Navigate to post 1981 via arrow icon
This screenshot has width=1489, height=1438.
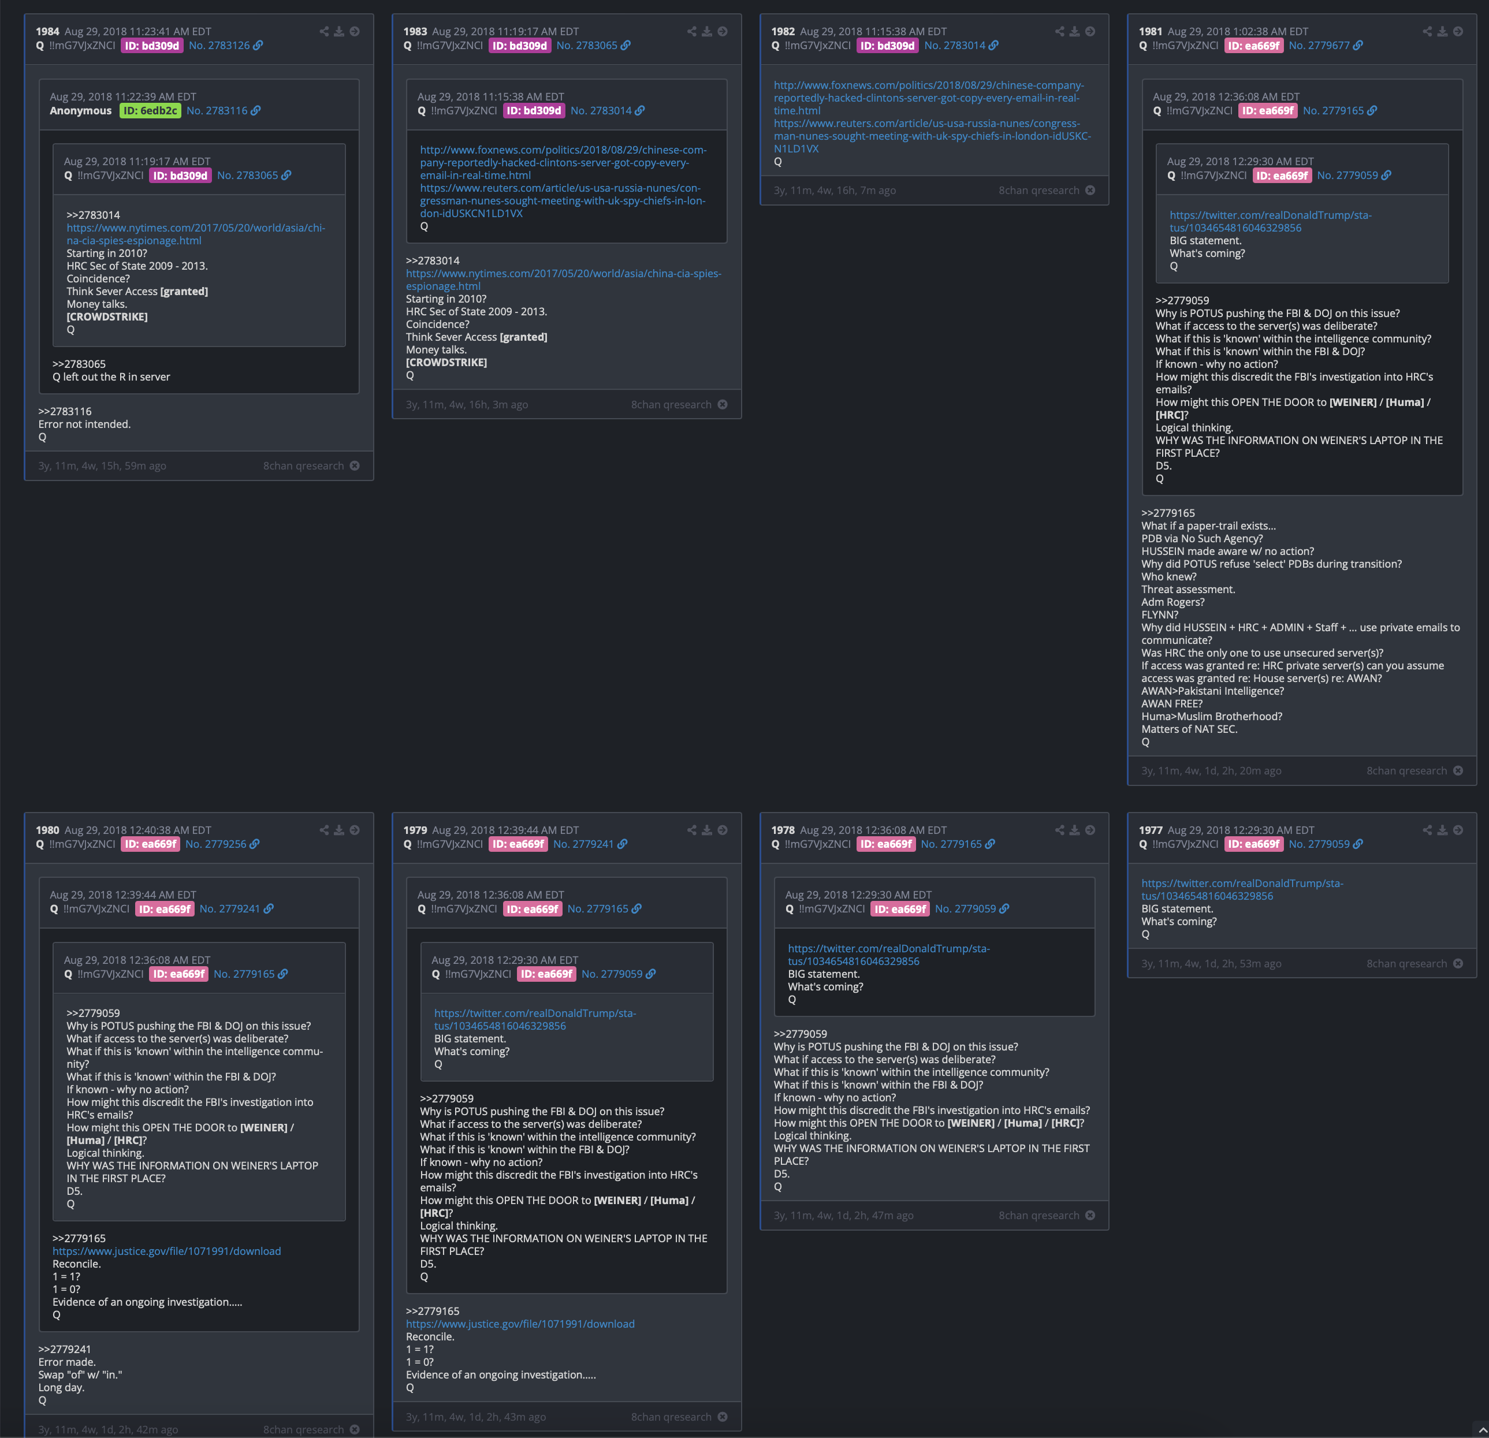[1458, 31]
